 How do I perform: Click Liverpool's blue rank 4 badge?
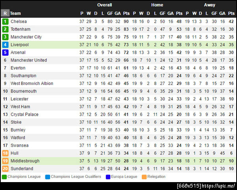(x=5, y=45)
